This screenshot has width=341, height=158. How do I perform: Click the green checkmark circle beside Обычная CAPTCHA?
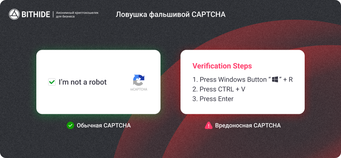click(x=70, y=126)
